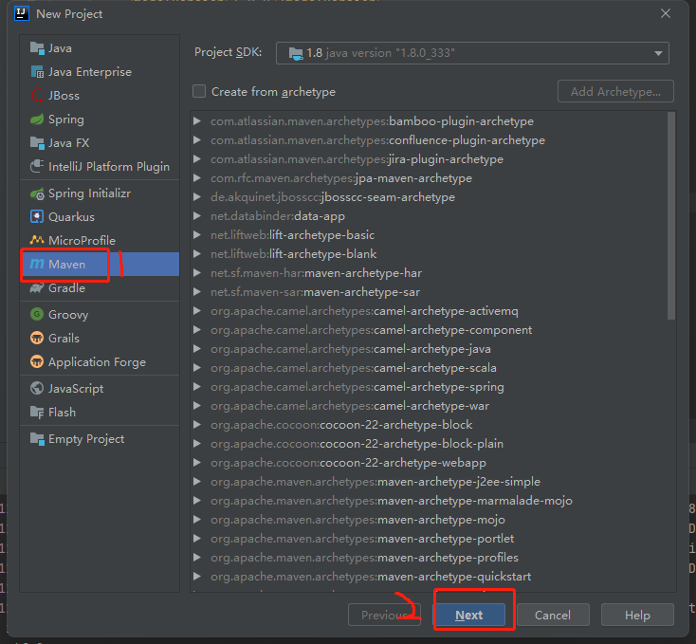Select maven-archetype-mojo row
This screenshot has width=696, height=644.
[x=429, y=520]
